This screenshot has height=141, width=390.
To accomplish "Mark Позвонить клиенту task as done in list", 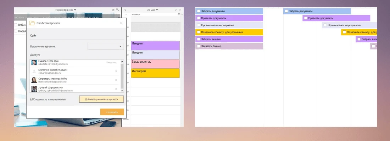I will click(199, 32).
